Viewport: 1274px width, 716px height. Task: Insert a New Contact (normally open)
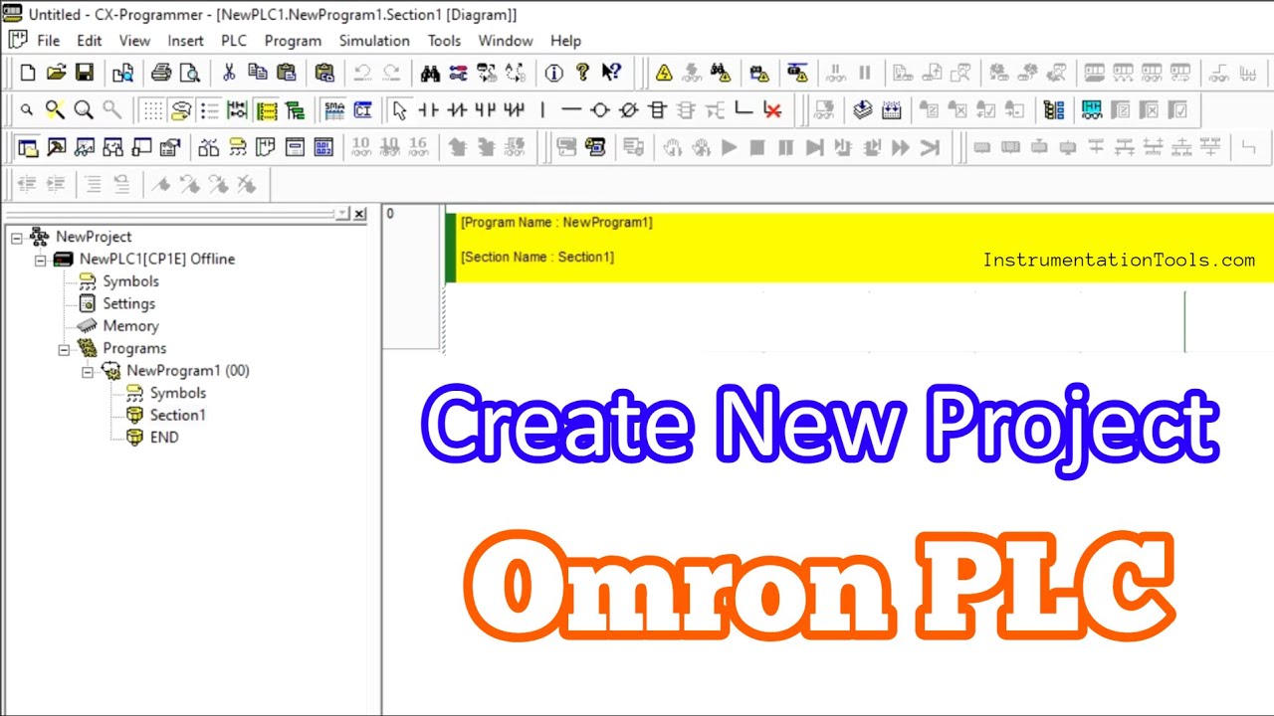[428, 110]
